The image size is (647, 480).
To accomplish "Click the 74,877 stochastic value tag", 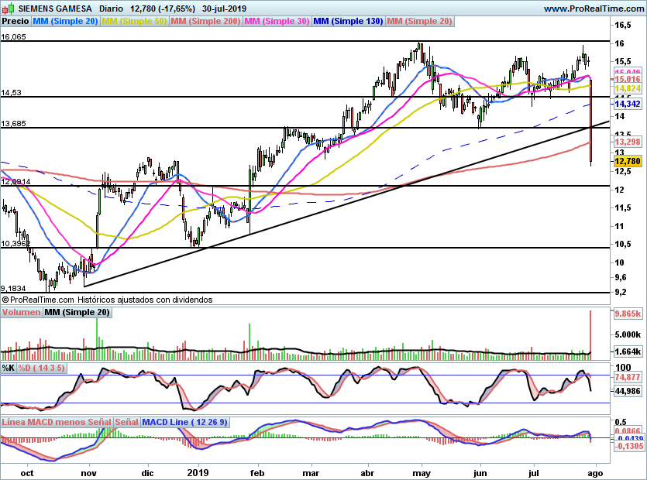I will pos(628,377).
